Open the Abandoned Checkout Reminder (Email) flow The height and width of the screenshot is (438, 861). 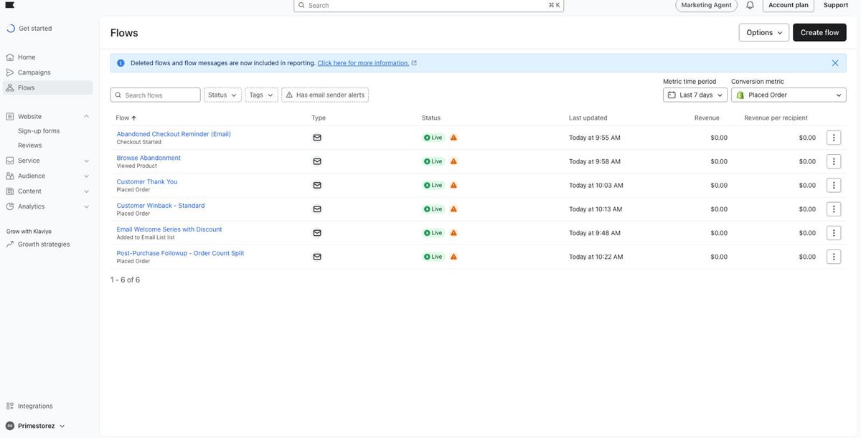tap(174, 134)
